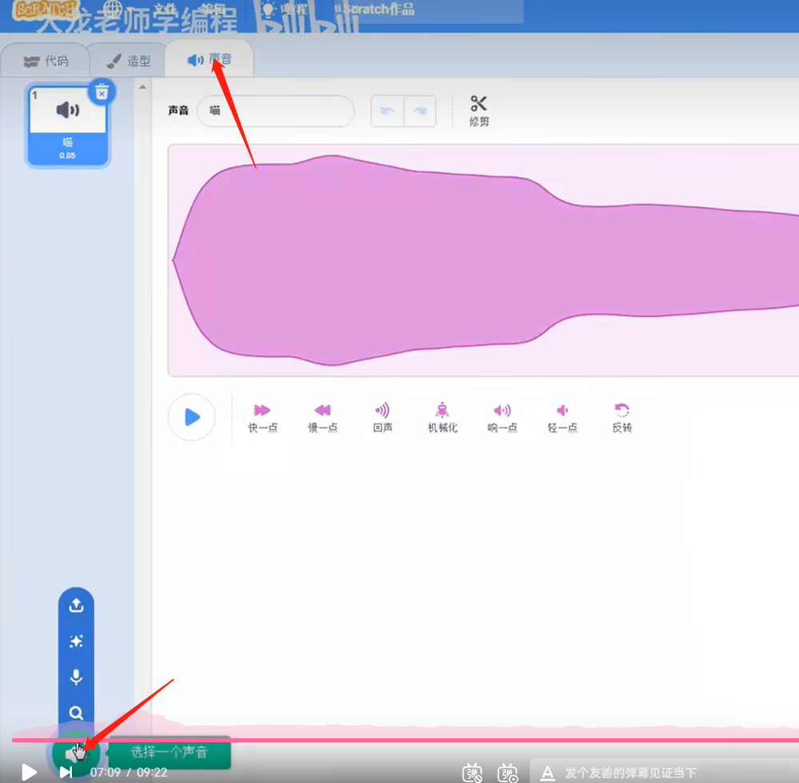Apply the 轻一点 (softer) effect
799x783 pixels.
[x=562, y=418]
